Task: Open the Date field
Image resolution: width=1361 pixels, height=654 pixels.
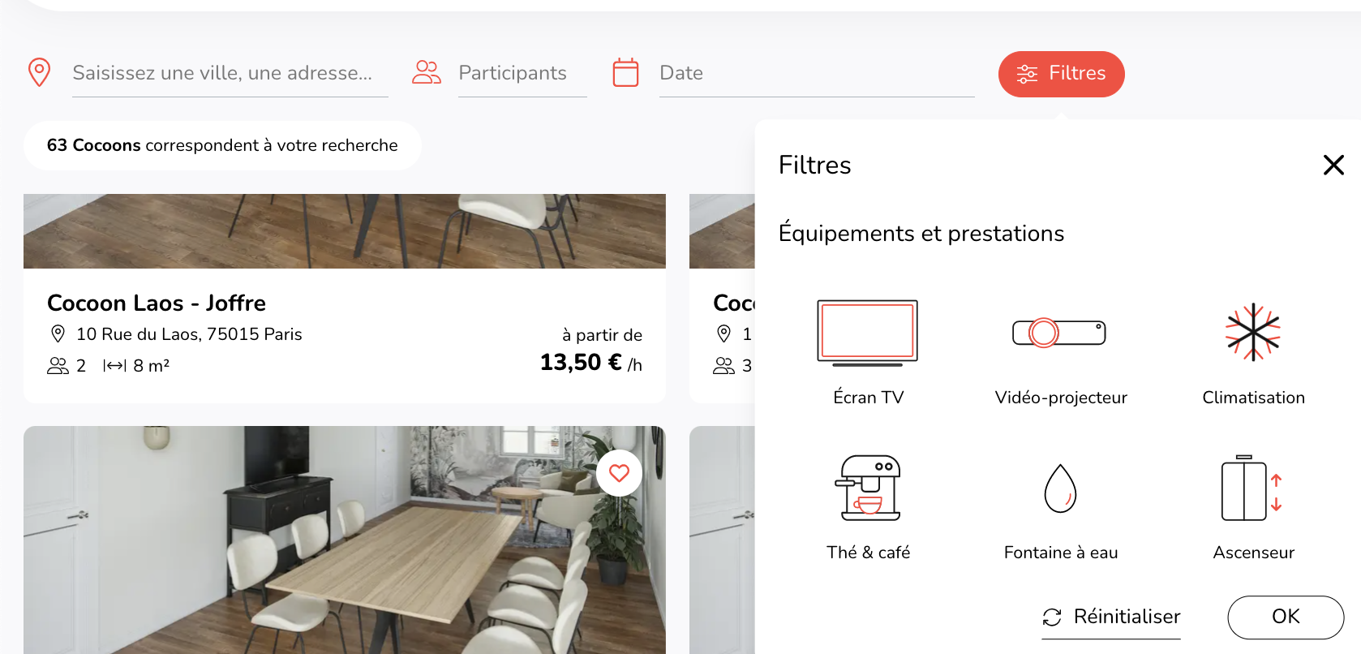Action: coord(817,74)
